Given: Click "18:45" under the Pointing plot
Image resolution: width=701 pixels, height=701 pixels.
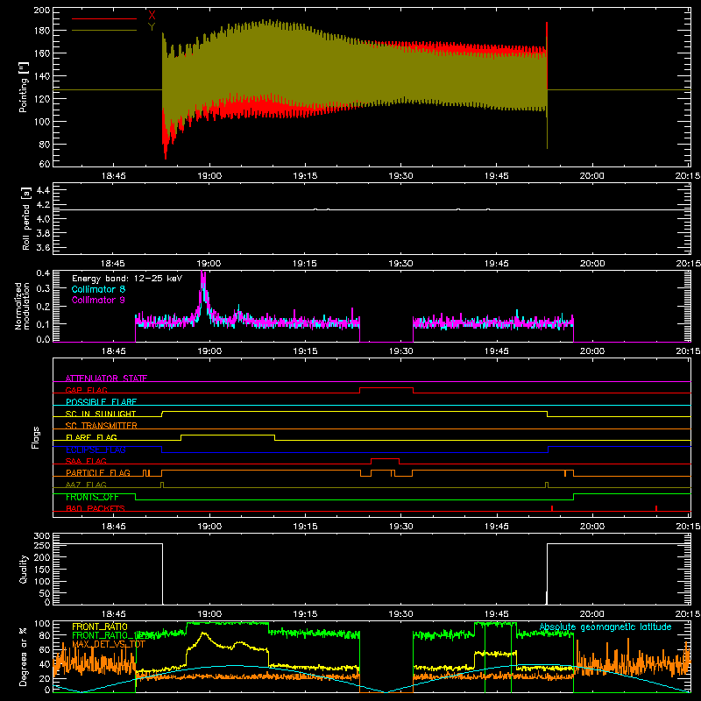Looking at the screenshot, I should click(x=114, y=176).
